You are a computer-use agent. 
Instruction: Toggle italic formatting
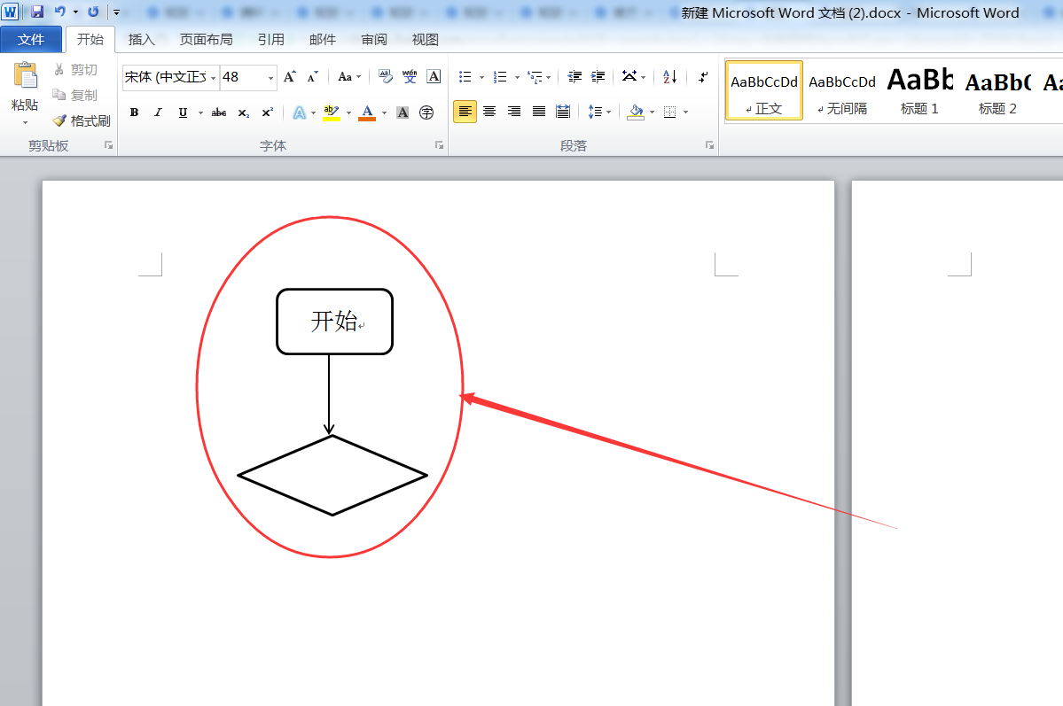[158, 112]
